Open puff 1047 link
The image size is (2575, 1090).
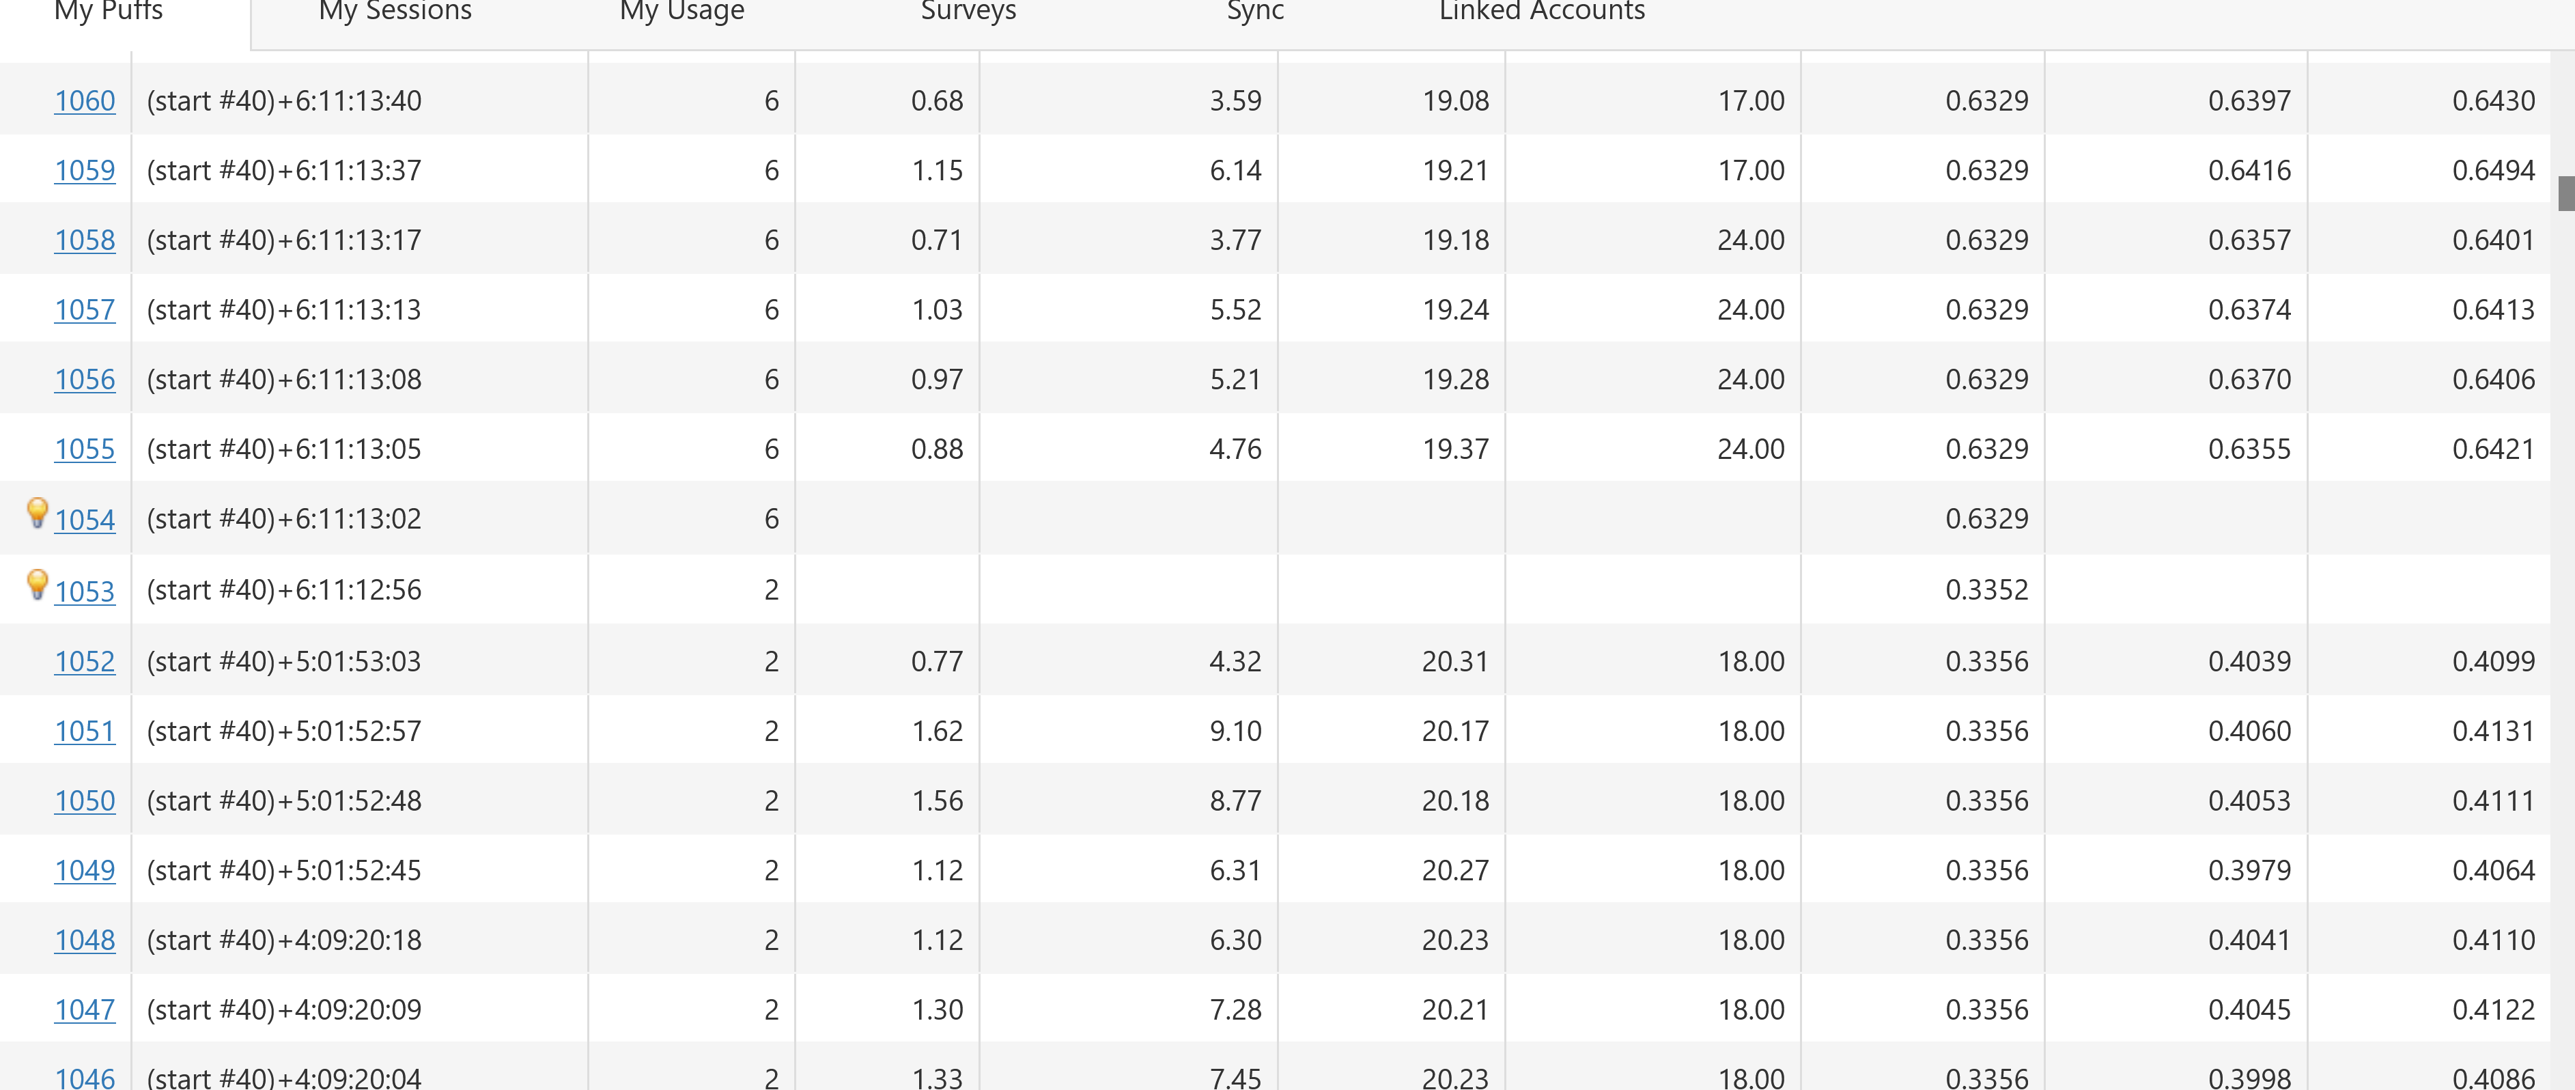click(x=85, y=1010)
